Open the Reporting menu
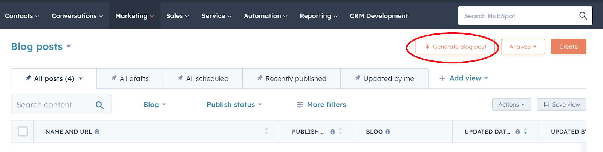603x152 pixels. click(x=318, y=16)
